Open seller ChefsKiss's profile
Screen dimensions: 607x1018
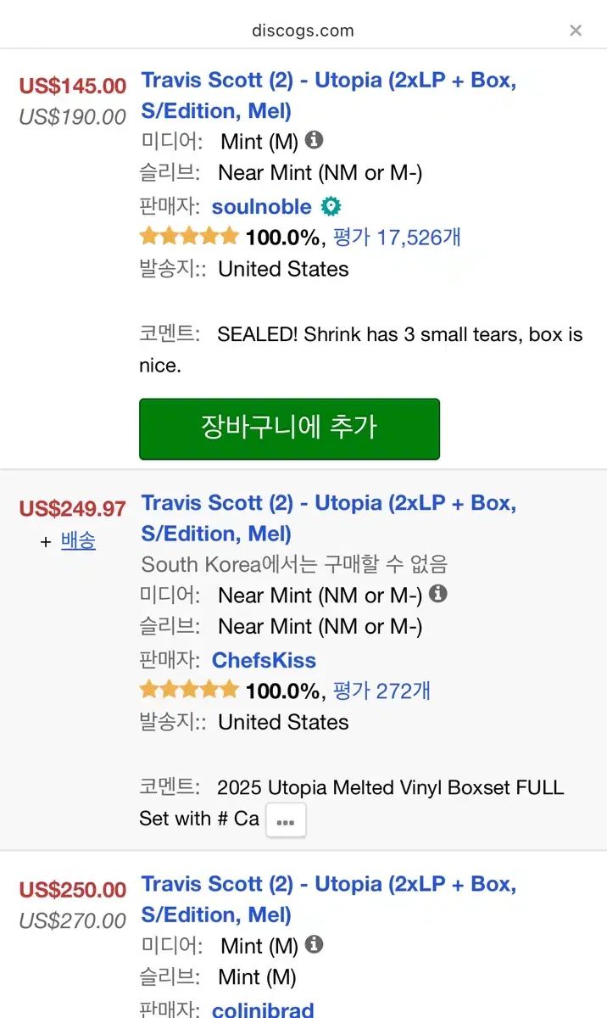tap(264, 660)
